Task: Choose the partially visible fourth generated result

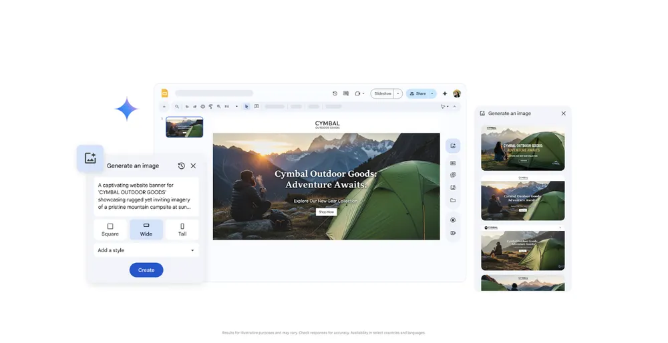Action: [x=523, y=283]
